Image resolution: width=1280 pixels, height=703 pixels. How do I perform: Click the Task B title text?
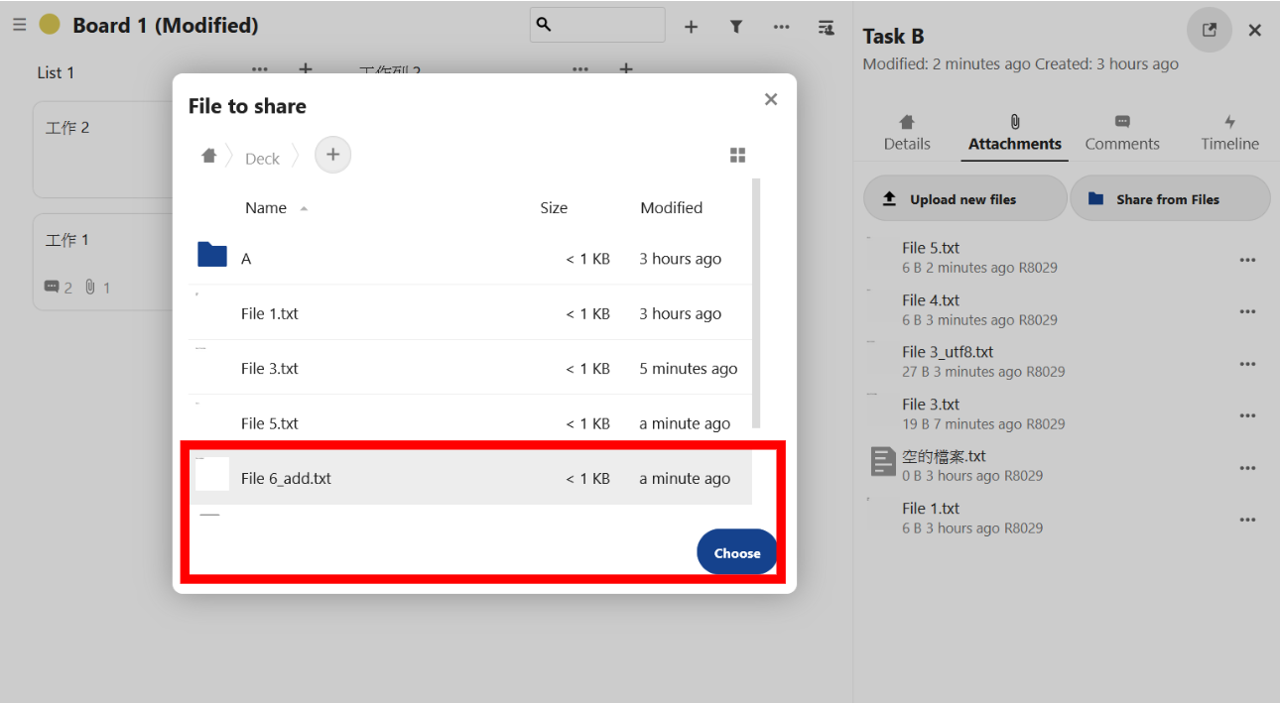tap(893, 36)
